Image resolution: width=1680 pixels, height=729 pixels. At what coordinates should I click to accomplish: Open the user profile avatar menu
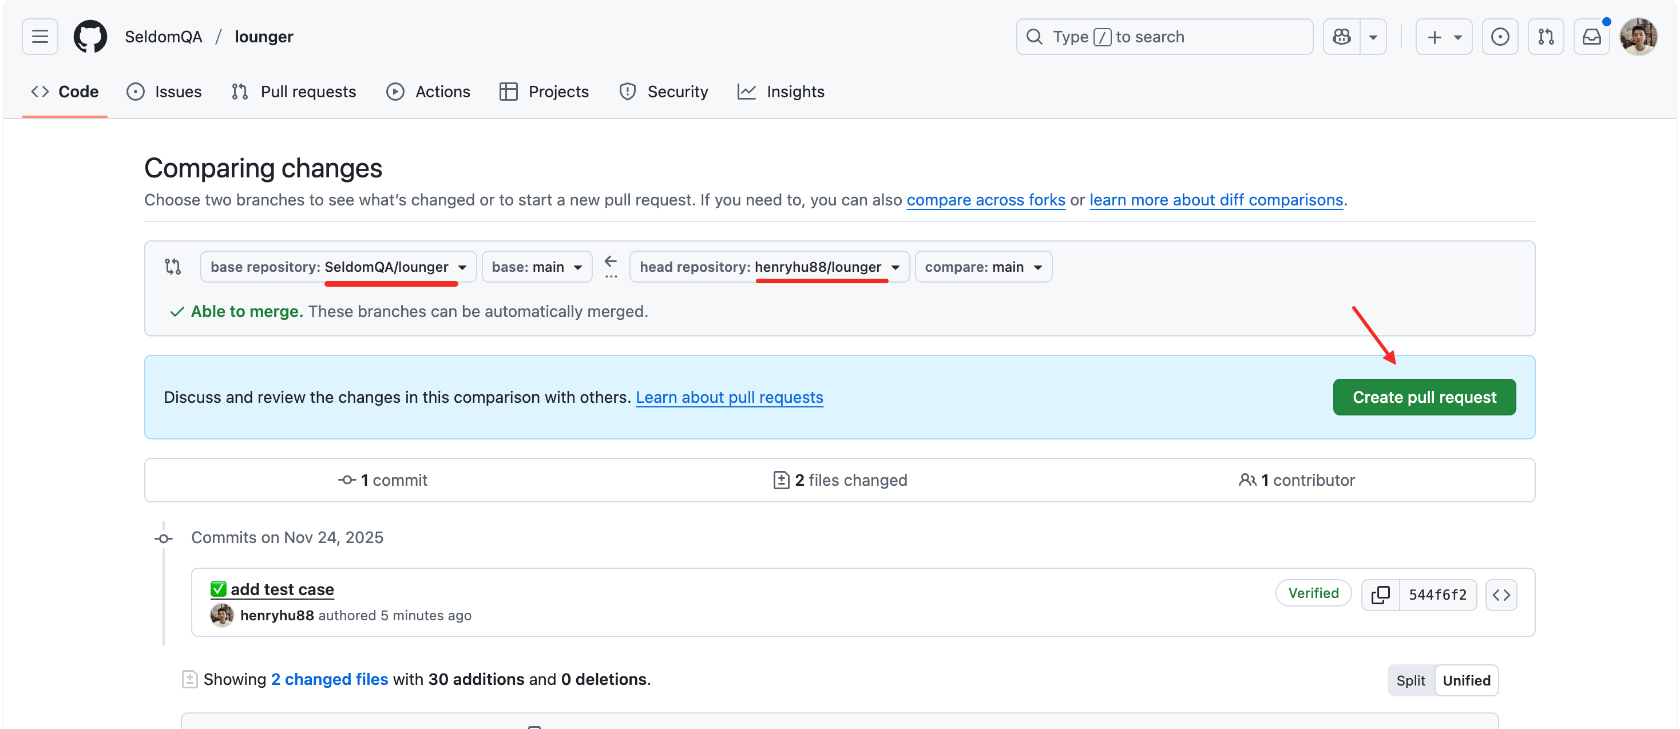pyautogui.click(x=1638, y=37)
